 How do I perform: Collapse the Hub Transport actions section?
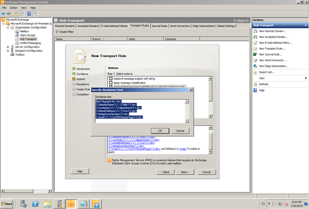306,25
